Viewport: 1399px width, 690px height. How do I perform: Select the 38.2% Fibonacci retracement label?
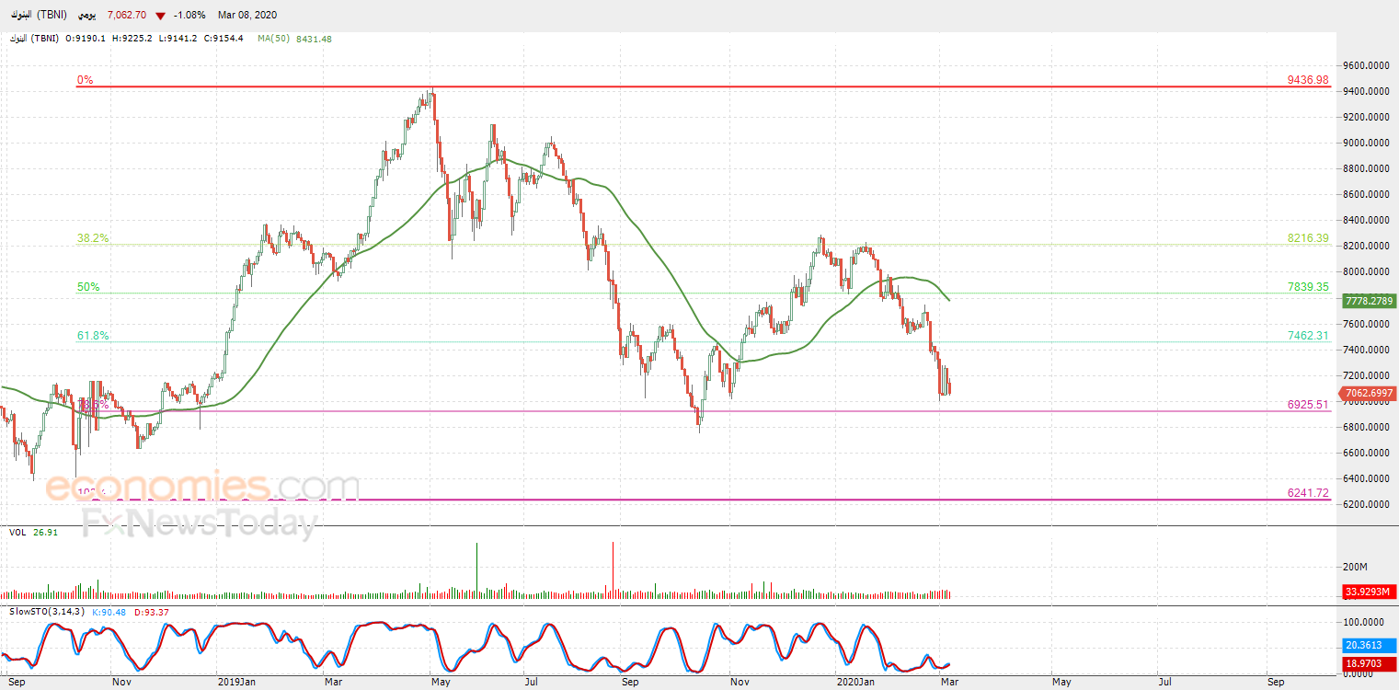pos(93,238)
